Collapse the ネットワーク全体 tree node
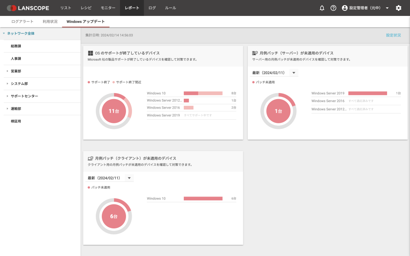410x256 pixels. 3,33
